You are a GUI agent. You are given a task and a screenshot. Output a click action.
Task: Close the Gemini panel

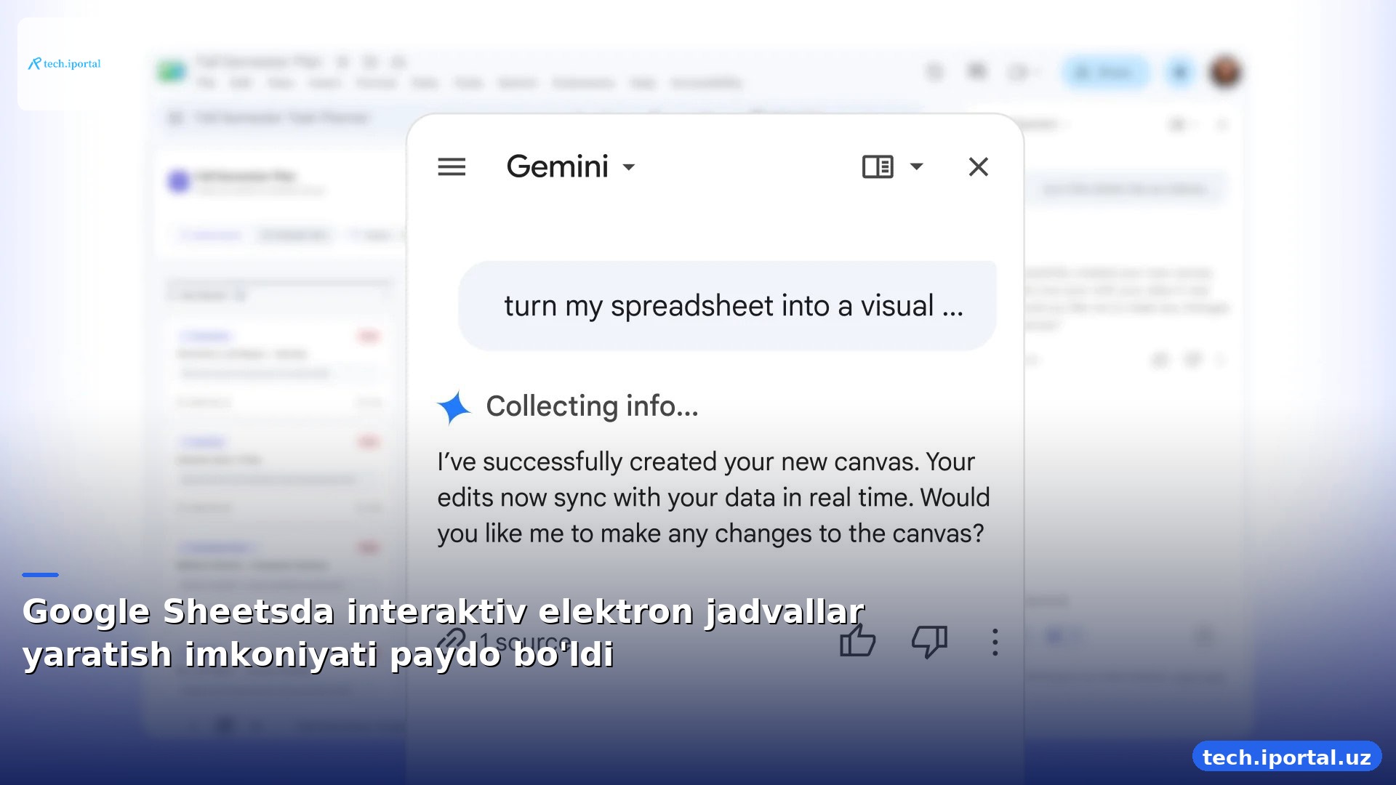point(979,167)
